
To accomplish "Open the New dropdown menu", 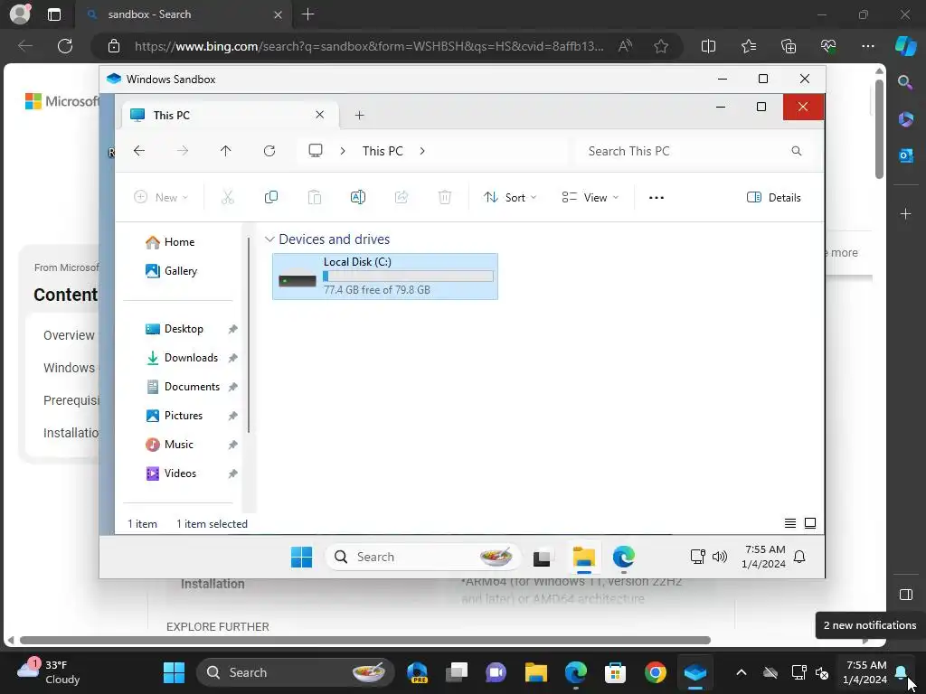I will tap(161, 198).
